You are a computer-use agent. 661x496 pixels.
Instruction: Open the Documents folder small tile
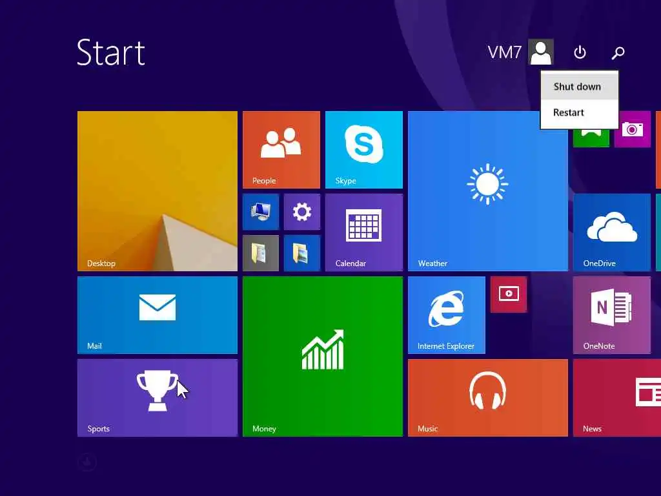[x=261, y=253]
